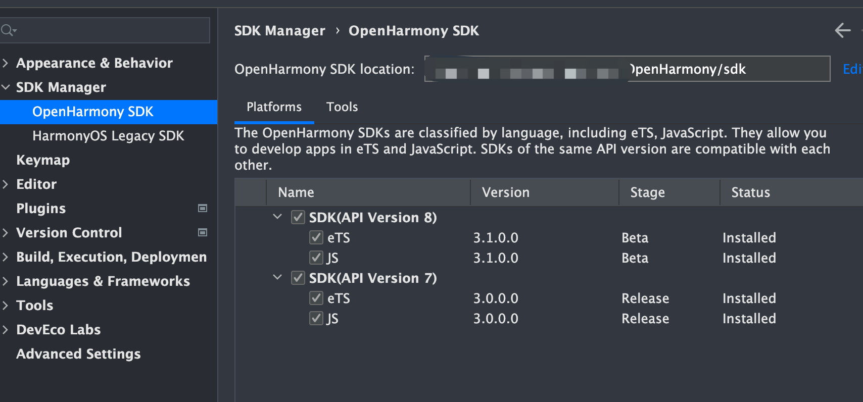The height and width of the screenshot is (402, 863).
Task: Open Keymap settings
Action: (x=43, y=160)
